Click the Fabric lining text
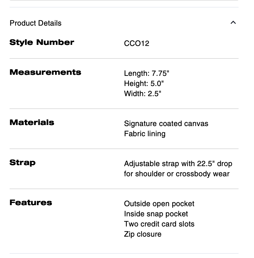Viewport: 254px width, 258px height. (145, 134)
